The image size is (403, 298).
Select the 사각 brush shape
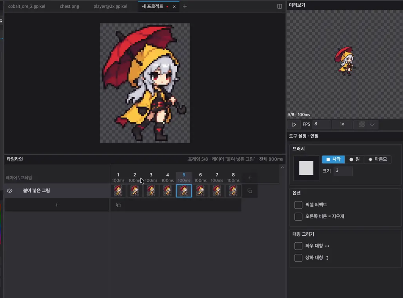pyautogui.click(x=333, y=160)
